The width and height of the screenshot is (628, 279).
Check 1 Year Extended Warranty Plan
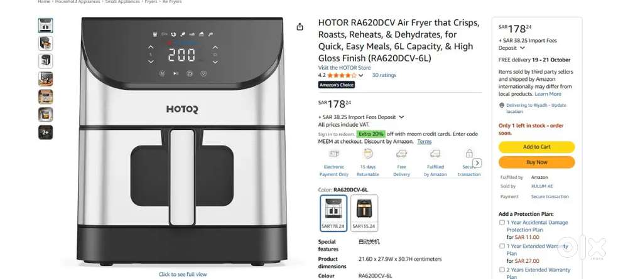(x=502, y=246)
